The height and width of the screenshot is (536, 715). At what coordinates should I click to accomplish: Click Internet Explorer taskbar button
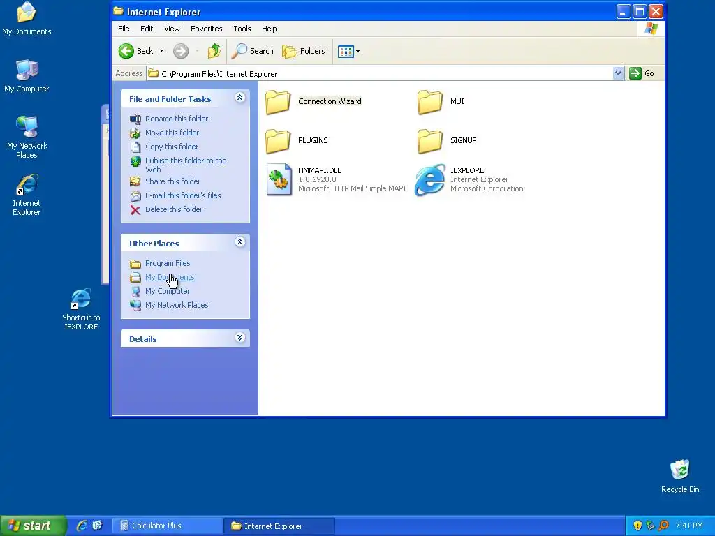click(279, 526)
